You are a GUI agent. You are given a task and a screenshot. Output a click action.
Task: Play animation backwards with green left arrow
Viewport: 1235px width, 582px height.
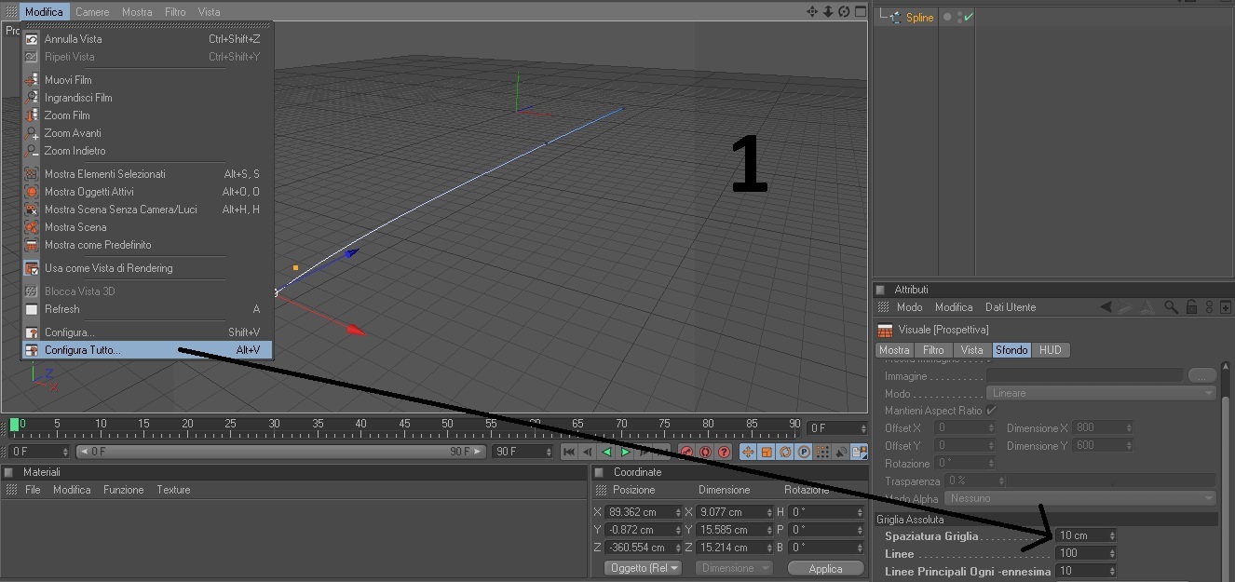point(606,452)
